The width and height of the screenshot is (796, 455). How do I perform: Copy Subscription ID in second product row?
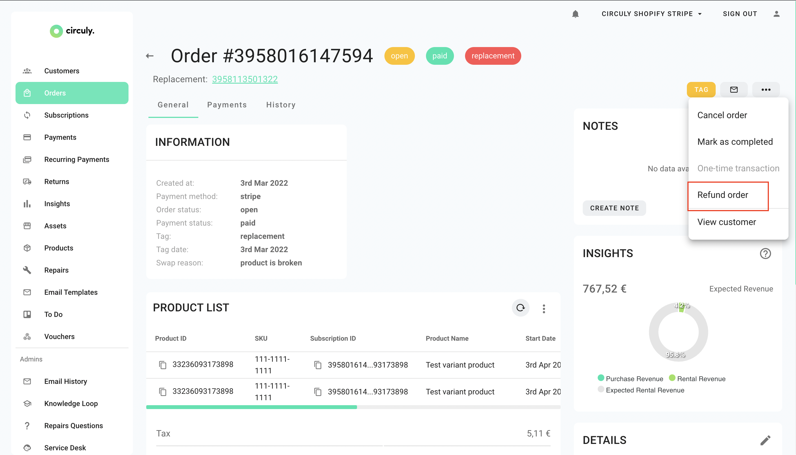coord(318,392)
